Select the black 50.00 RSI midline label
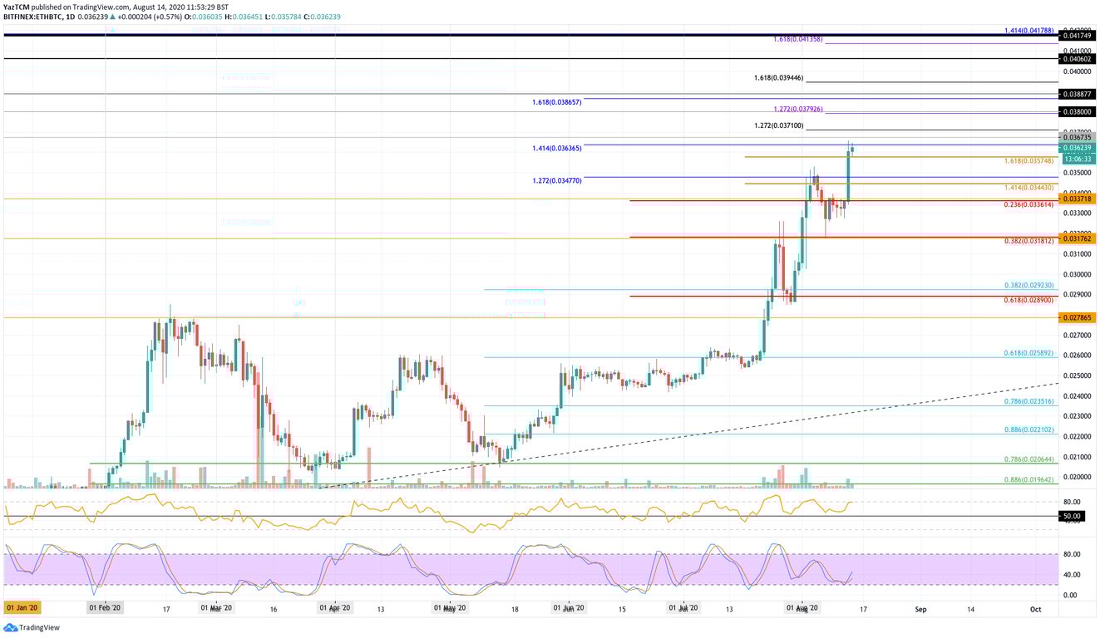The height and width of the screenshot is (638, 1100). (x=1071, y=516)
